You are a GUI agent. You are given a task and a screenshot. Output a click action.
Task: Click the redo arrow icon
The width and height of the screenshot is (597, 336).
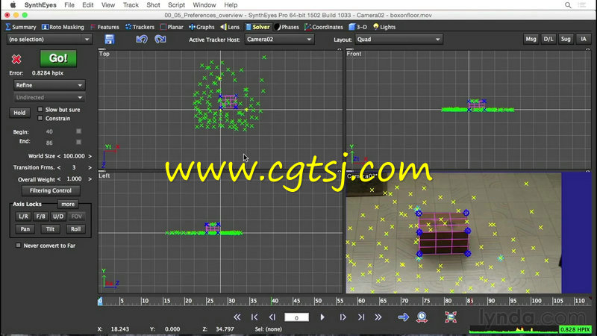click(x=160, y=40)
